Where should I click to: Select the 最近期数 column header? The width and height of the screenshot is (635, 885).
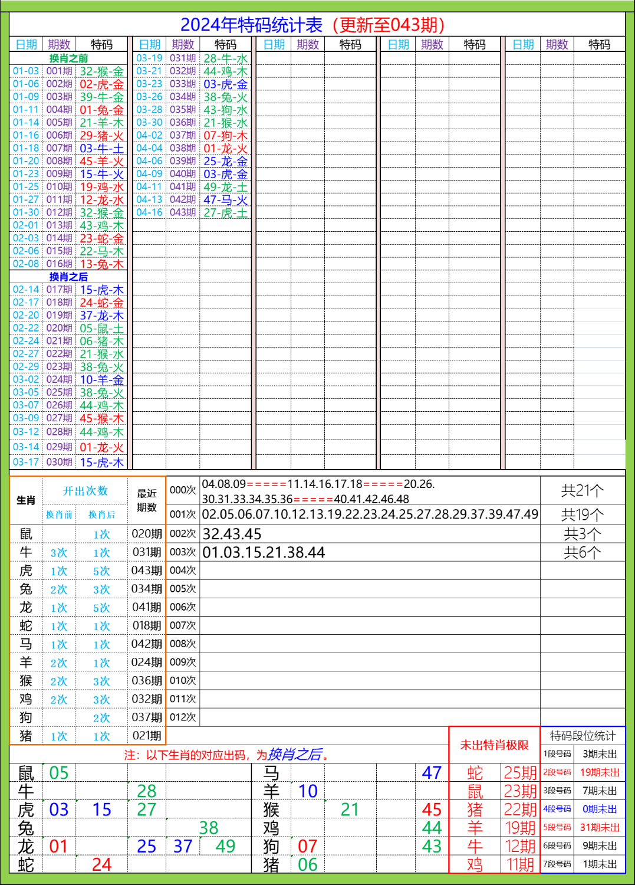pos(146,499)
